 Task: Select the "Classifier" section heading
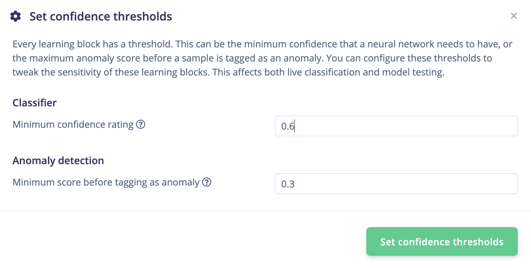coord(35,103)
